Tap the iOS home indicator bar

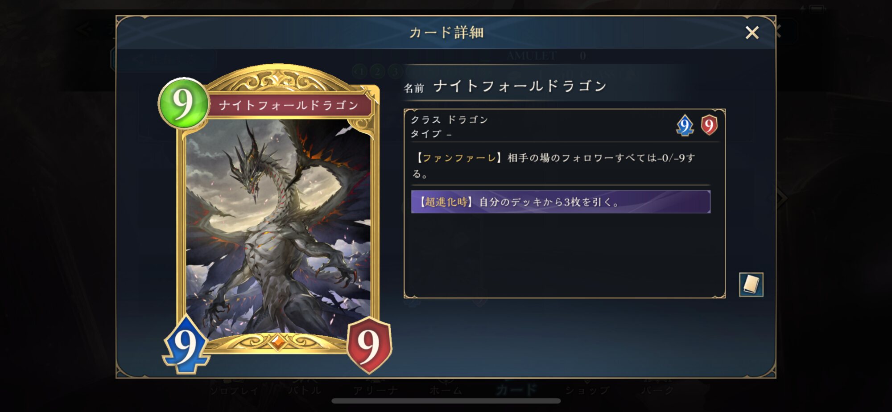[446, 401]
